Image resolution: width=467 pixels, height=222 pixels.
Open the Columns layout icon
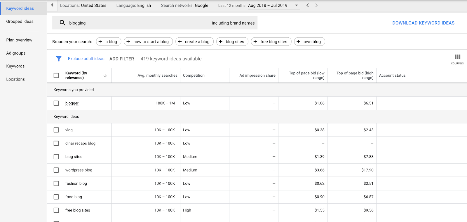(457, 57)
